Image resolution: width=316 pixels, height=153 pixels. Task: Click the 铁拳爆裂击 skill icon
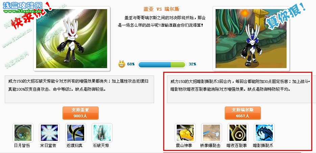click(x=212, y=133)
